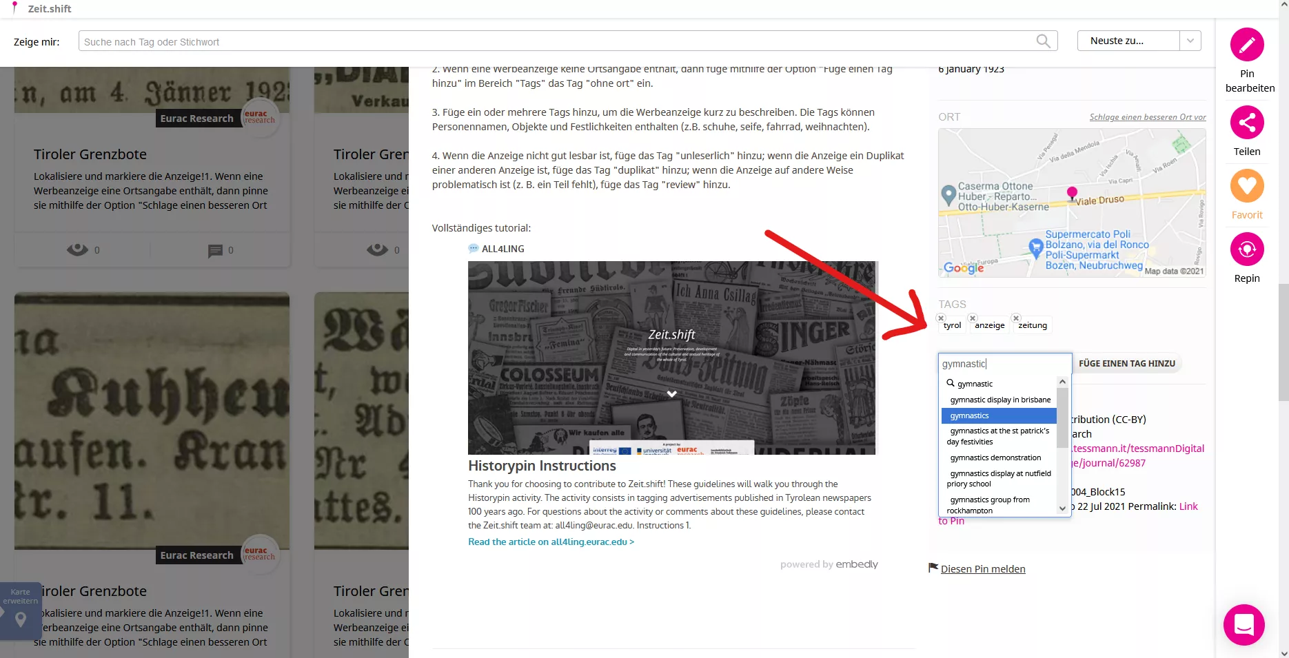Viewport: 1289px width, 658px height.
Task: Click the anzeige tag label
Action: tap(989, 325)
